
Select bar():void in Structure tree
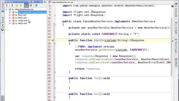coord(22,18)
